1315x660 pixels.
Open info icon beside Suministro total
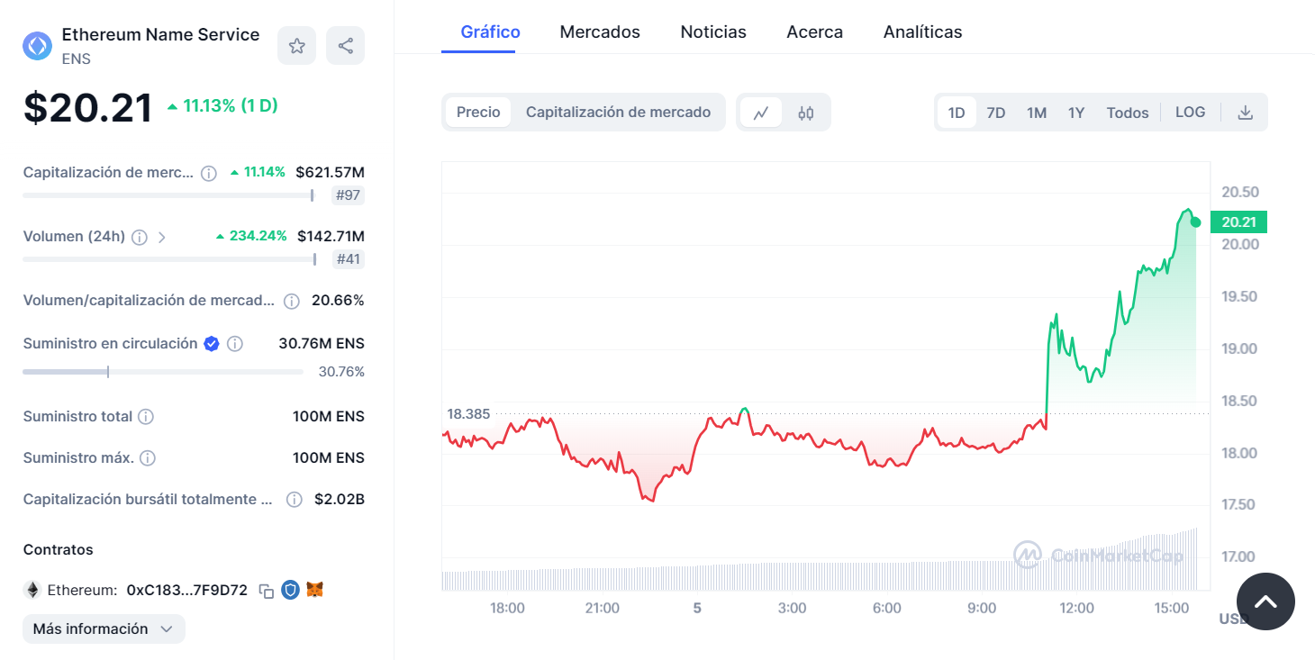[x=146, y=417]
